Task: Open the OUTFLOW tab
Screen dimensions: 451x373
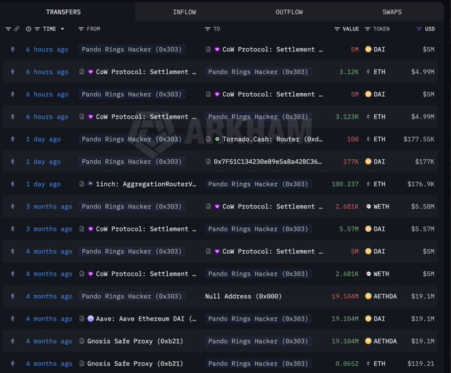Action: (x=289, y=12)
